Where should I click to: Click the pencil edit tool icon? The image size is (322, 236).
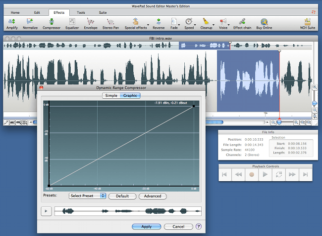[x=6, y=122]
